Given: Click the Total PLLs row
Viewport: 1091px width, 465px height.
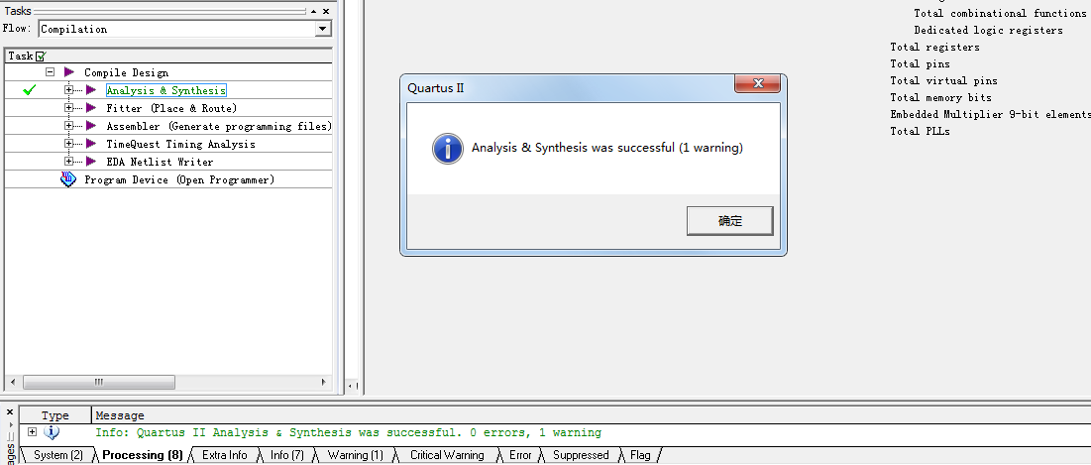Looking at the screenshot, I should 920,131.
